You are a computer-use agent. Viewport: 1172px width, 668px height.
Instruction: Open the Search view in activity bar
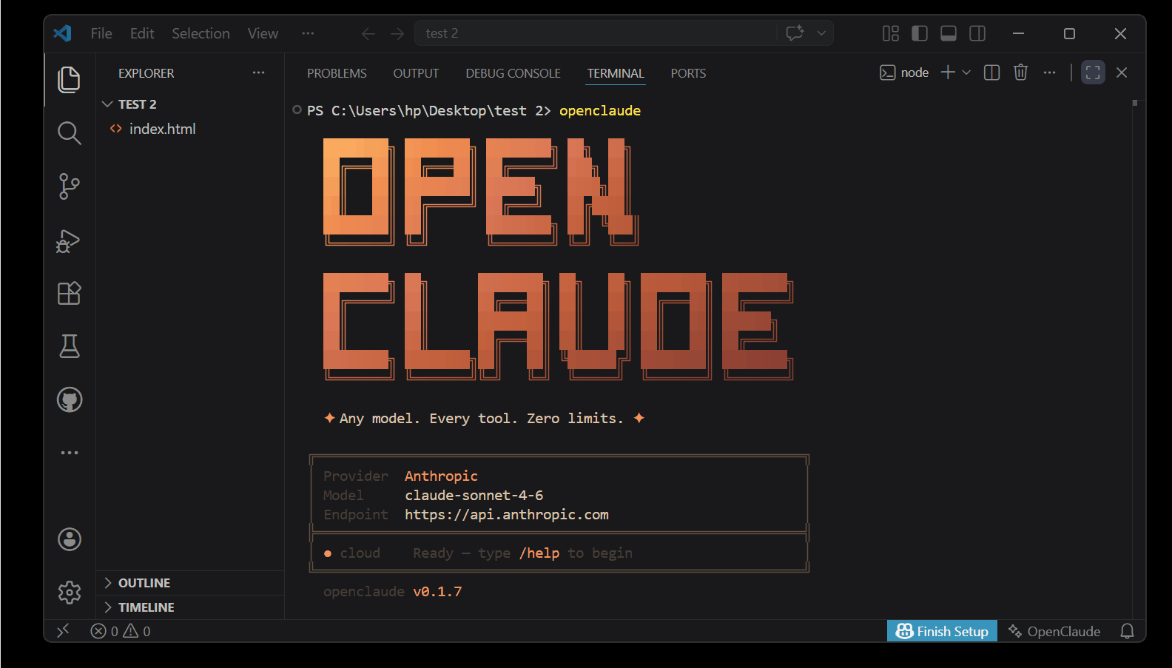69,133
